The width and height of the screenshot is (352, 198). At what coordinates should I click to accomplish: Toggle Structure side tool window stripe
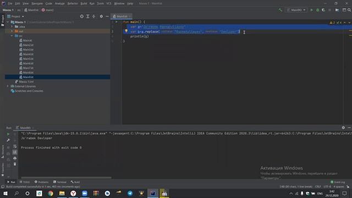[3, 152]
